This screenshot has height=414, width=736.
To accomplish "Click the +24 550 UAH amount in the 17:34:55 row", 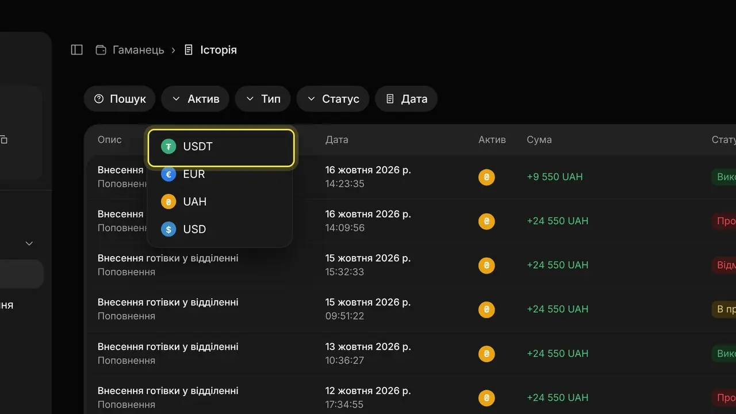I will pyautogui.click(x=558, y=397).
